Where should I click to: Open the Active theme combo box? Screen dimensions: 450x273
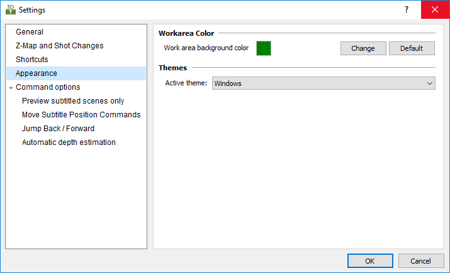click(x=318, y=83)
